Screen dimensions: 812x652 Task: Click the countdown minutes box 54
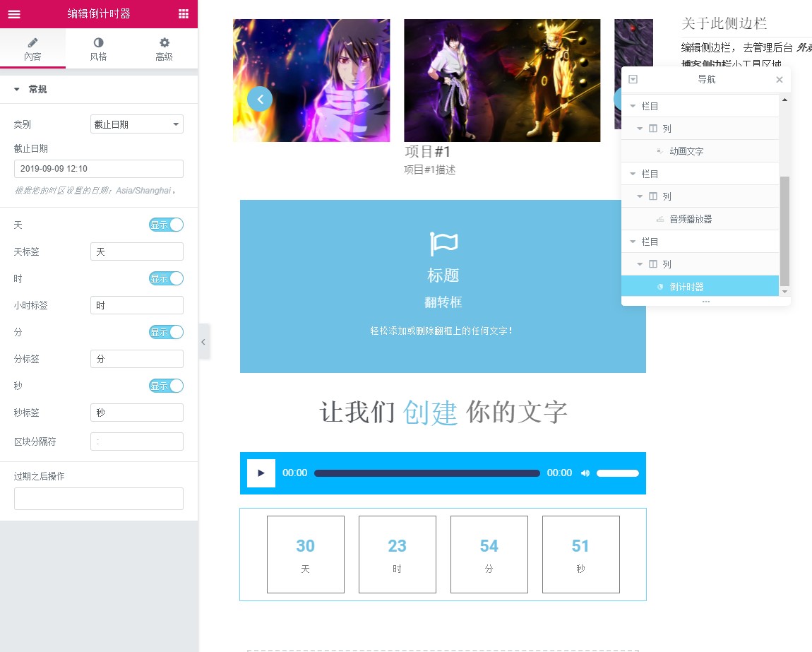489,555
